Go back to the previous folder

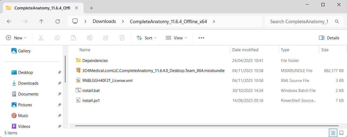point(9,21)
